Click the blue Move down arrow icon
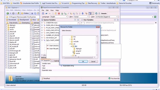 point(83,13)
